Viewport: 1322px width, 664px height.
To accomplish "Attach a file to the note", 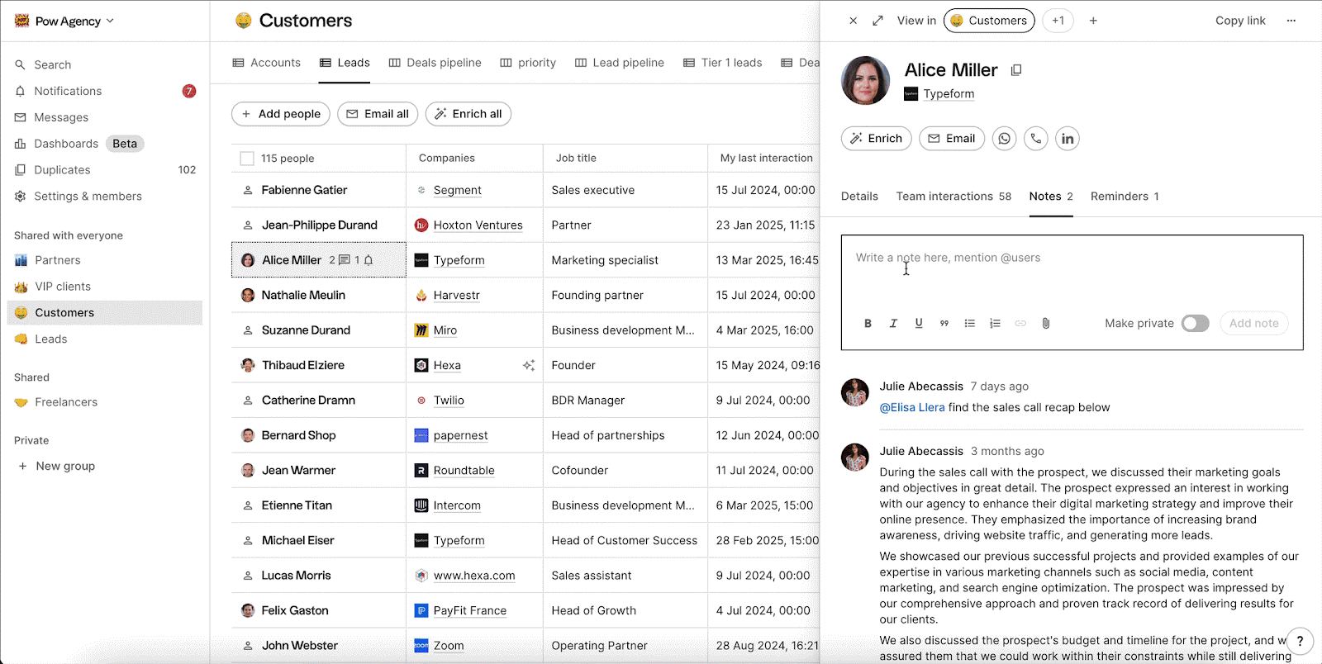I will 1046,324.
